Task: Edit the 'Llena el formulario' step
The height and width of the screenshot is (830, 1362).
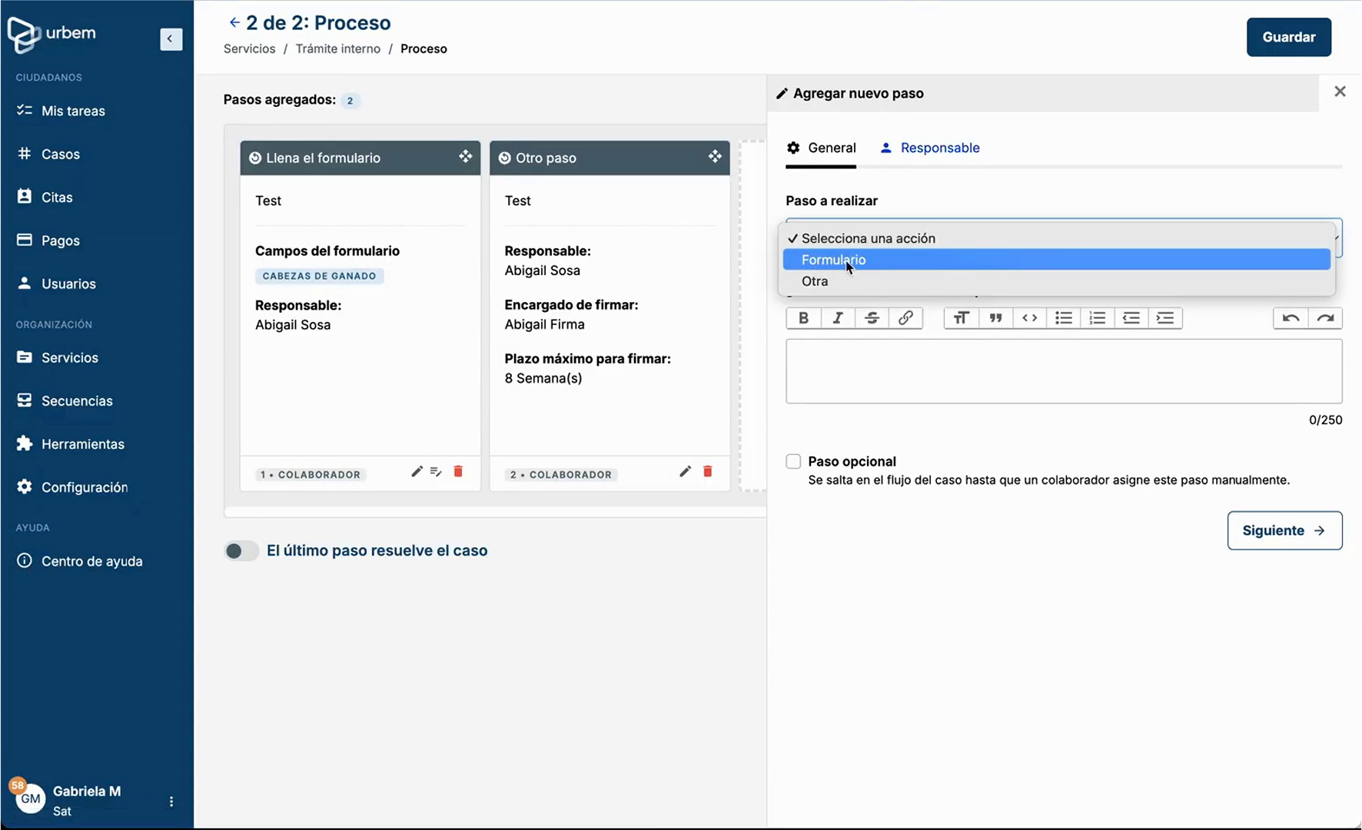Action: [417, 471]
